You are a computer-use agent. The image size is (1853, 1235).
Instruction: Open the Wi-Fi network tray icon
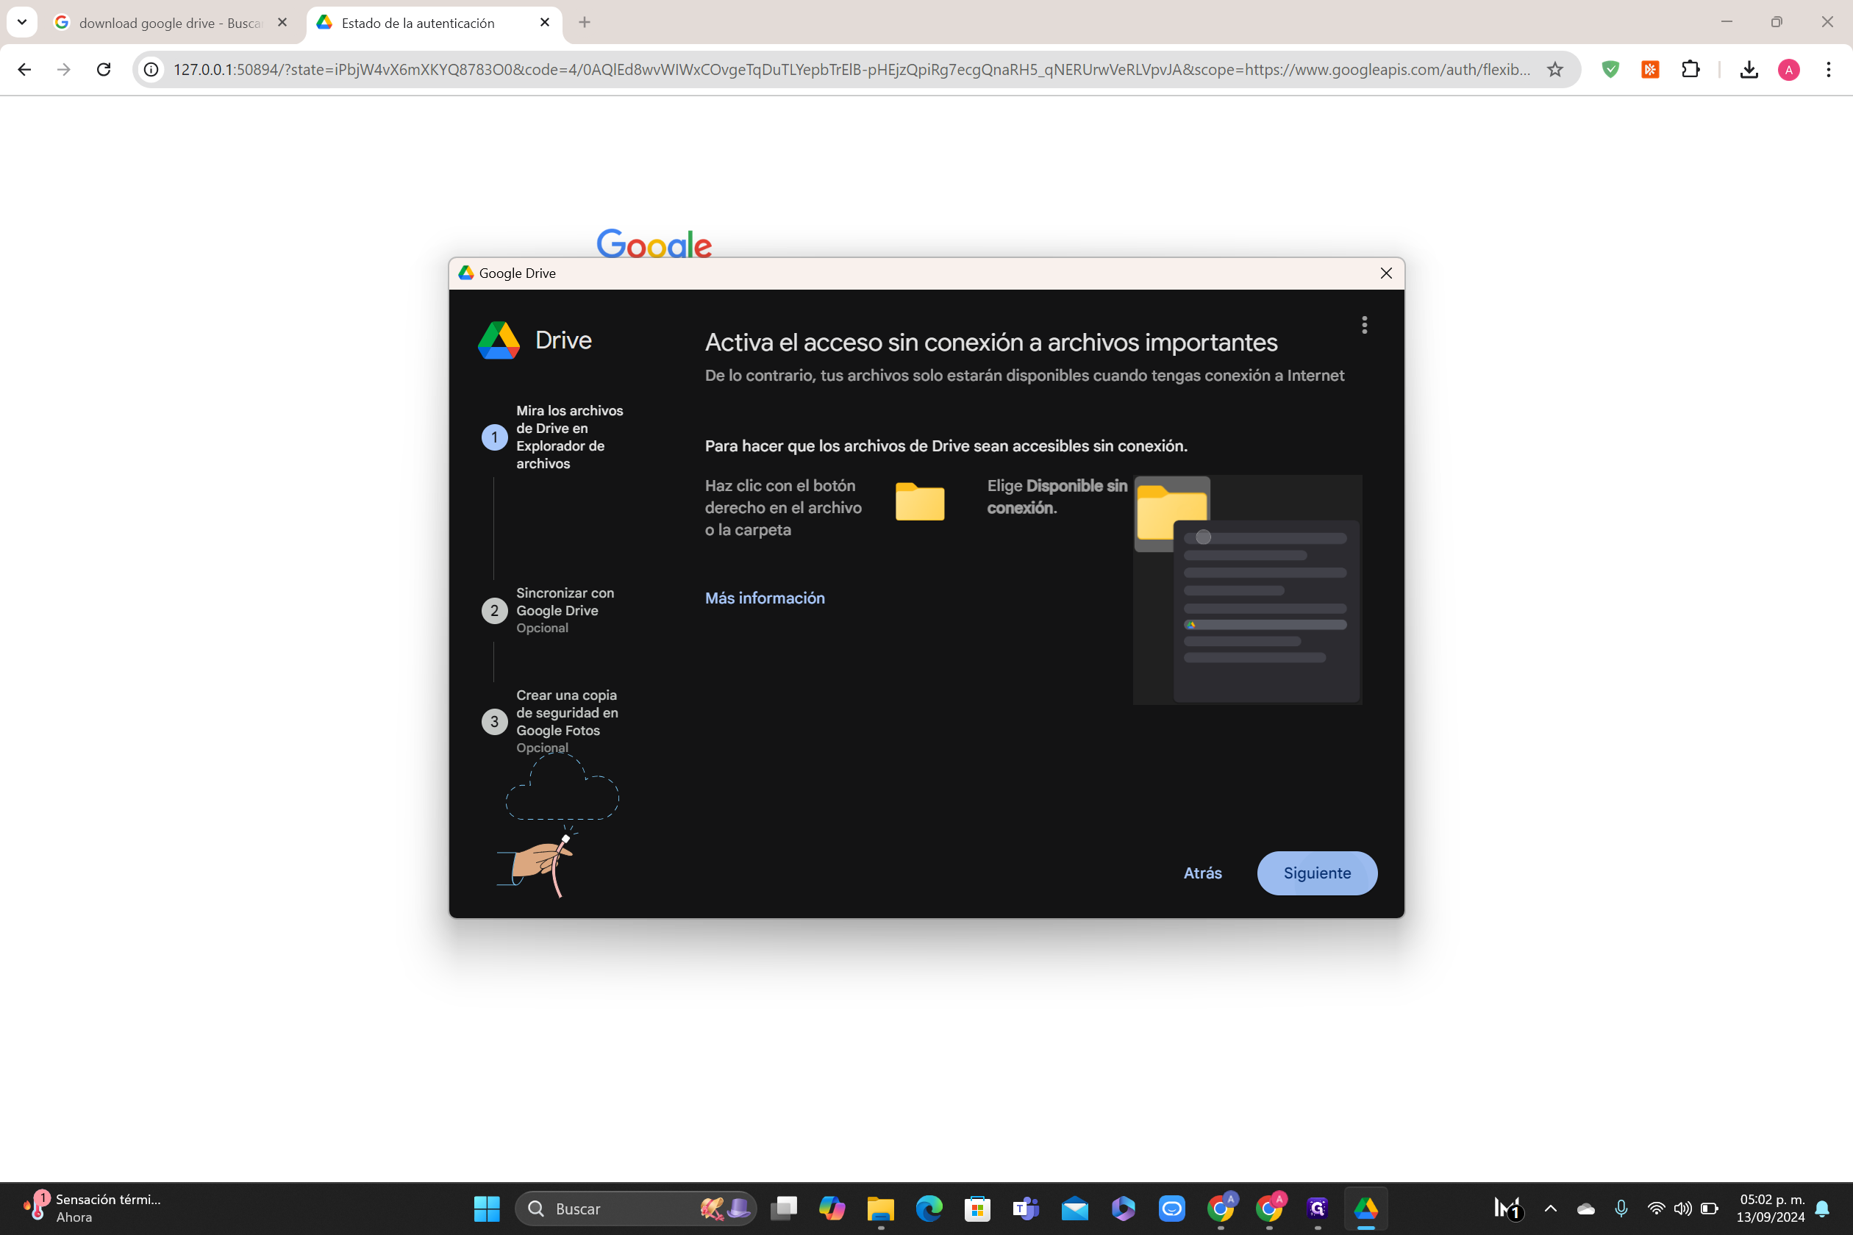tap(1656, 1209)
